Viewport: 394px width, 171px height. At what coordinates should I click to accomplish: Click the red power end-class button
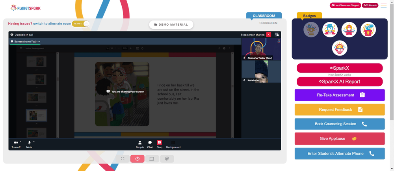137,159
